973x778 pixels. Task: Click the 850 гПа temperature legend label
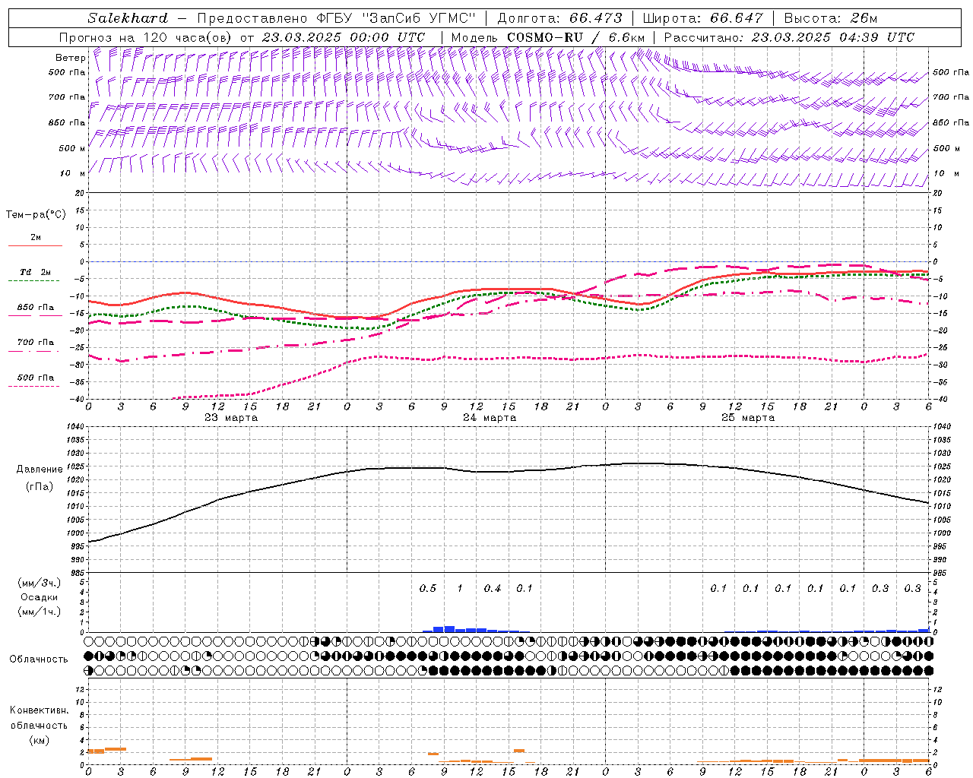click(36, 308)
